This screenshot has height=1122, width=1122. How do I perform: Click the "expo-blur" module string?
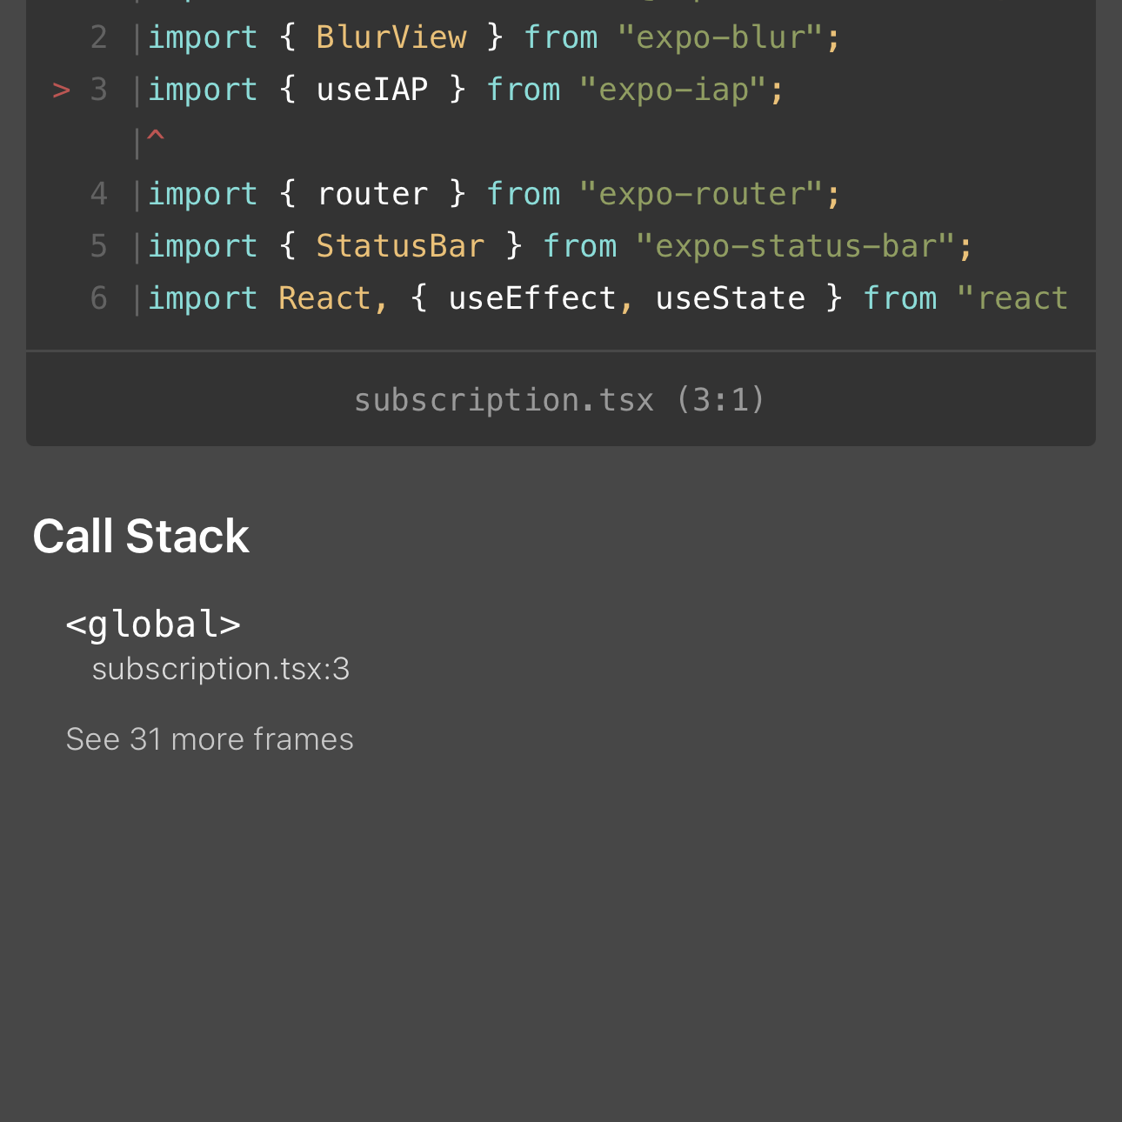coord(720,37)
